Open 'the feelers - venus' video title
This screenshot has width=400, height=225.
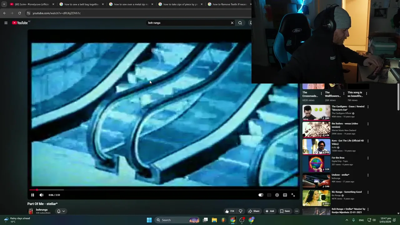(x=345, y=125)
